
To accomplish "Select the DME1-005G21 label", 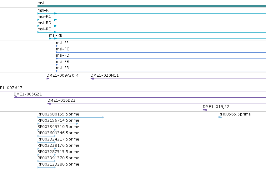I will pos(28,94).
